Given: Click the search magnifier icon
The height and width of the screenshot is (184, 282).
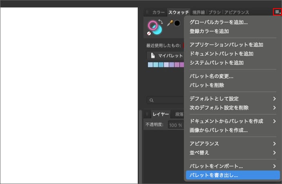Looking at the screenshot, I should pyautogui.click(x=151, y=100).
